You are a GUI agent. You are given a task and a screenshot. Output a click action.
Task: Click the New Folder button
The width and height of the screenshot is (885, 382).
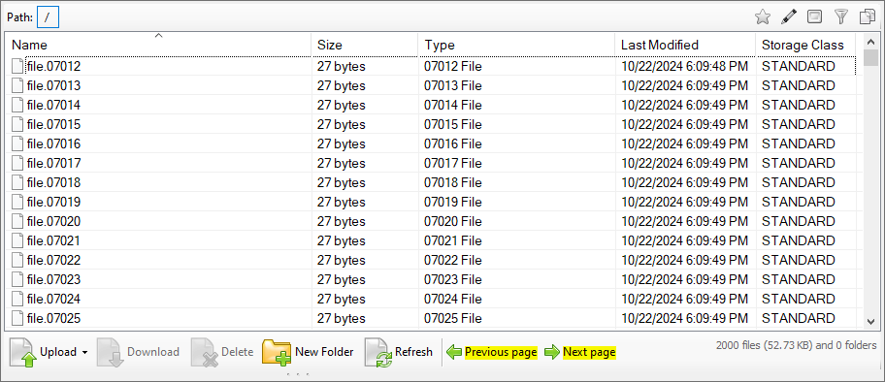click(x=309, y=352)
